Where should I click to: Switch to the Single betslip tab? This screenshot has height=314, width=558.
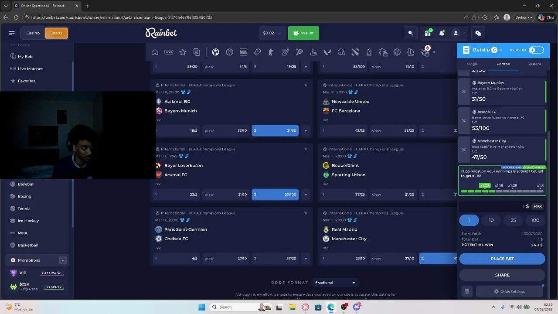coord(473,64)
